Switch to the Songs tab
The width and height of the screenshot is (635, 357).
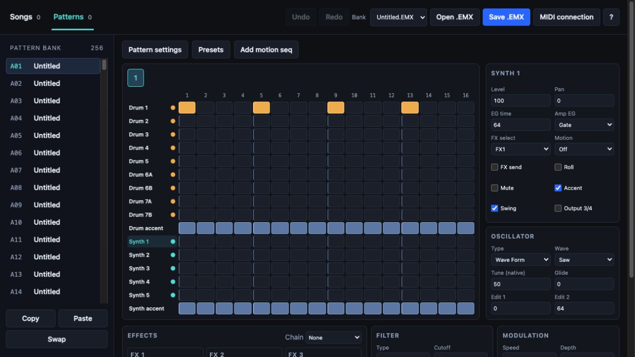pyautogui.click(x=25, y=17)
